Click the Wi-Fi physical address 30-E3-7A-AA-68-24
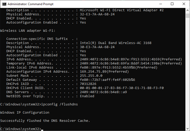190x131 pixels. tap(97, 47)
